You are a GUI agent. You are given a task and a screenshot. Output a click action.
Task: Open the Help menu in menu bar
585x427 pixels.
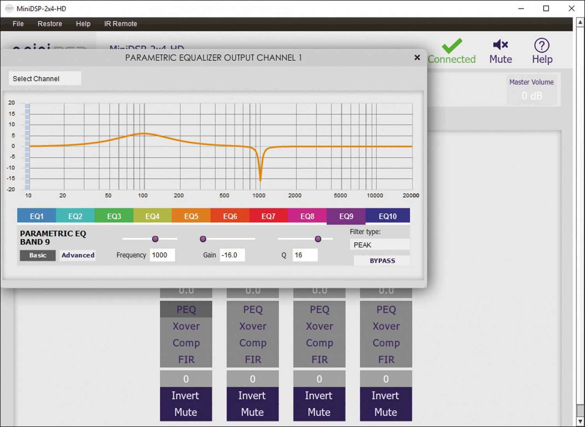(83, 24)
